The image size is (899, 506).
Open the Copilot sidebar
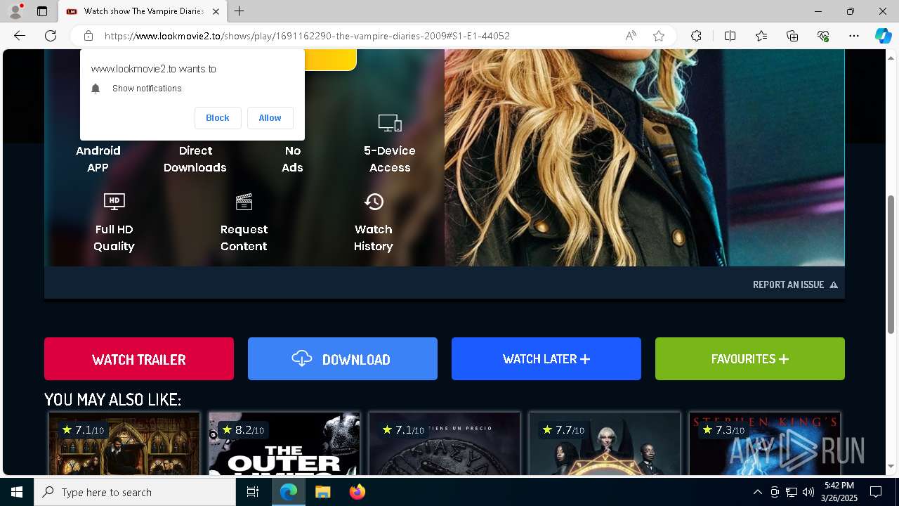(883, 36)
